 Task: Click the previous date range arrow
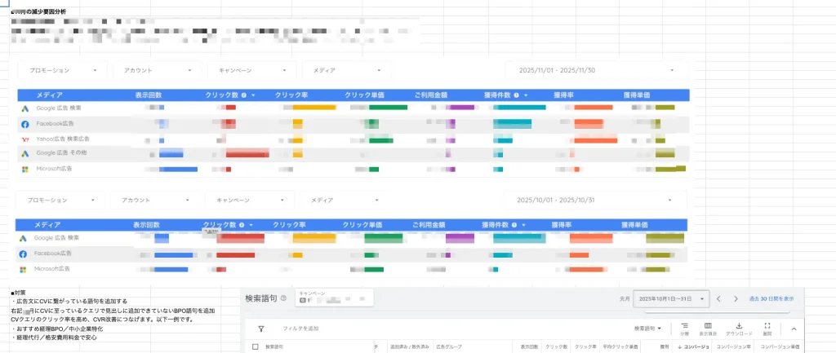(718, 299)
